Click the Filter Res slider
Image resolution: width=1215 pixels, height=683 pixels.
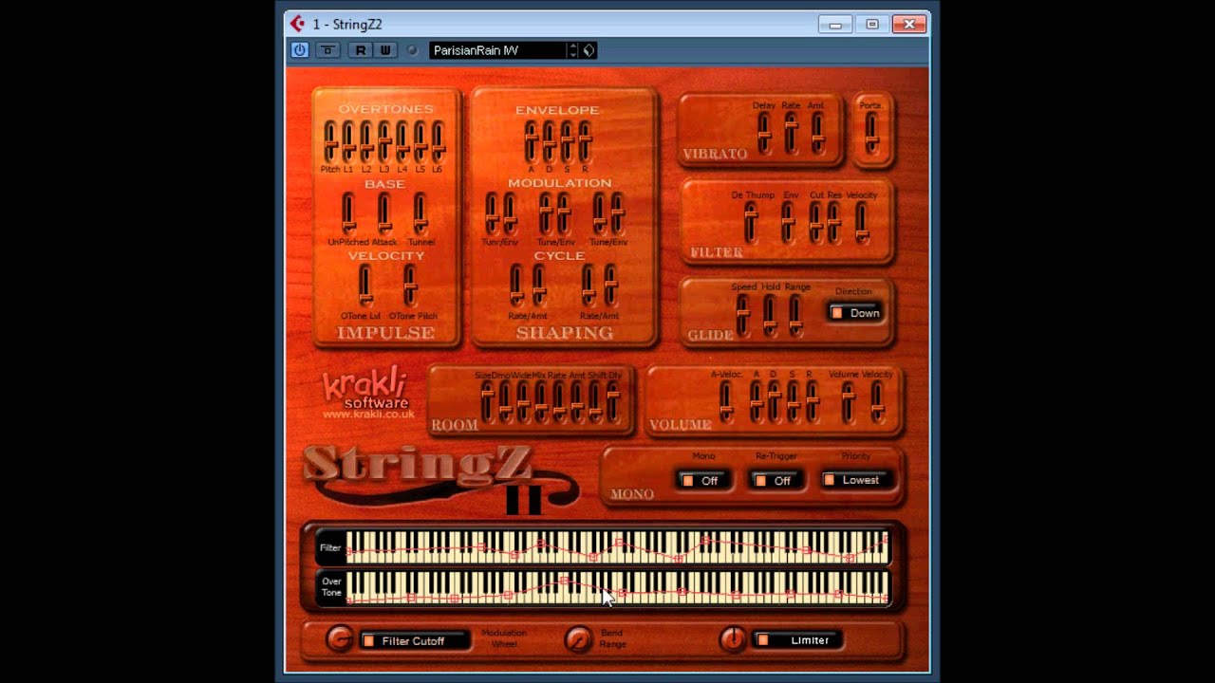tap(833, 223)
